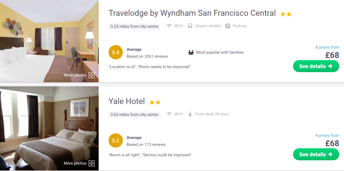The image size is (344, 171).
Task: Click the families icon on Travelodge
Action: click(x=191, y=52)
